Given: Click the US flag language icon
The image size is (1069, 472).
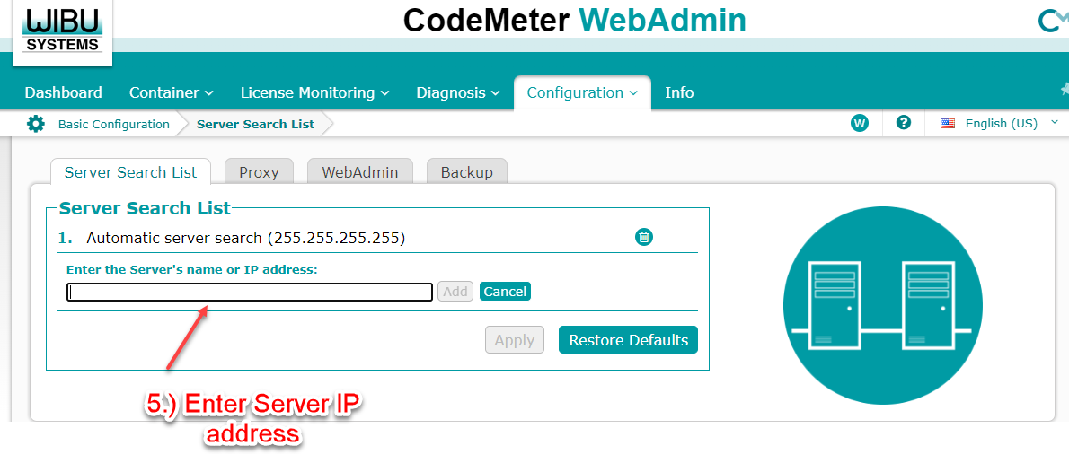Looking at the screenshot, I should tap(948, 124).
